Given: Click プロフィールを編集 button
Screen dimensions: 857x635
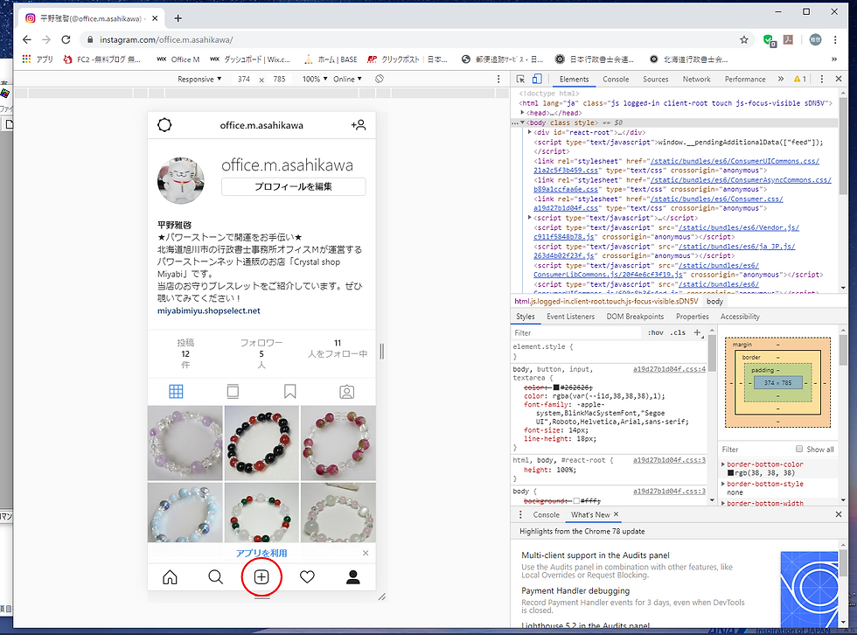Looking at the screenshot, I should [294, 186].
